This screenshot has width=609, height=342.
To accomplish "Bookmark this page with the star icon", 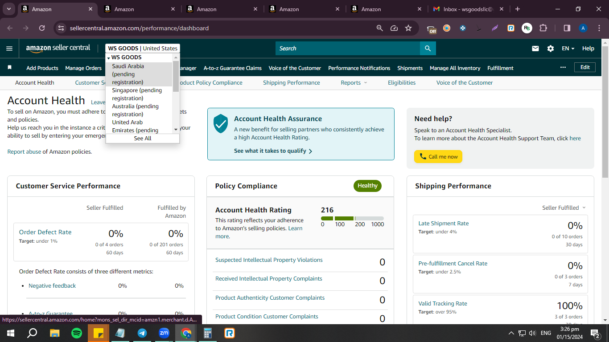I will pos(408,28).
